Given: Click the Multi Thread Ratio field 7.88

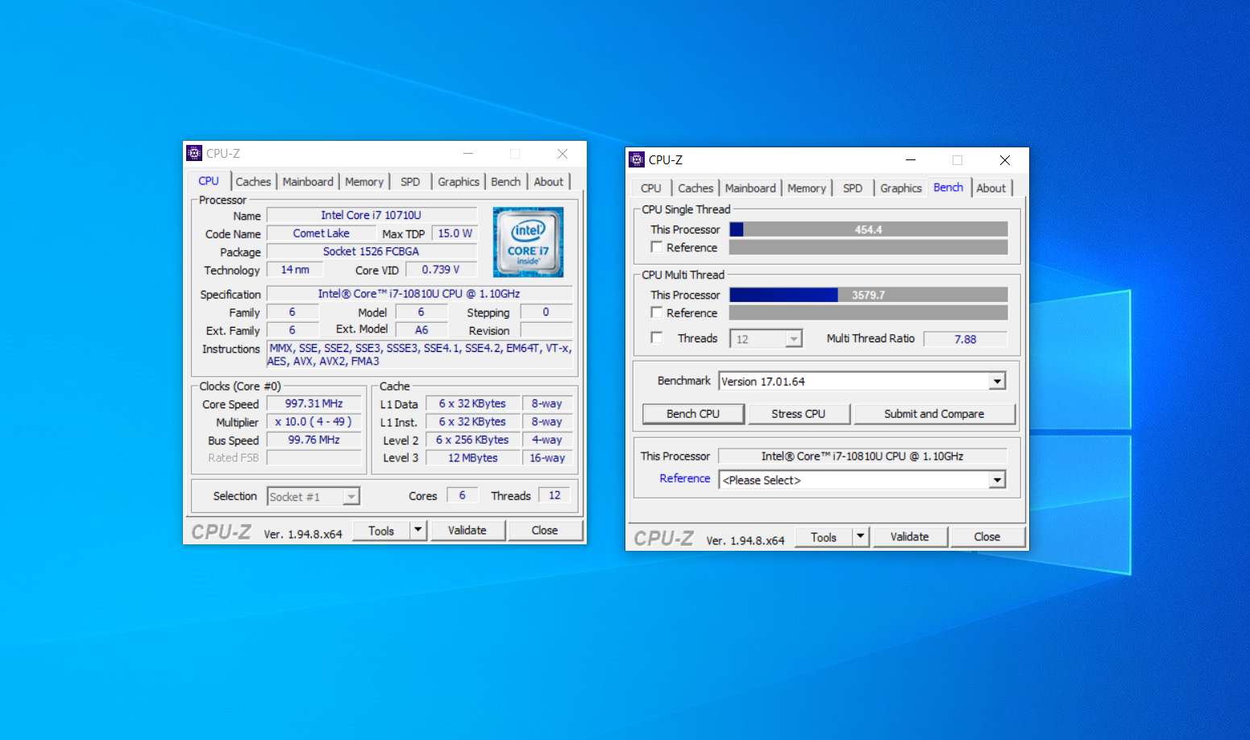Looking at the screenshot, I should point(966,339).
